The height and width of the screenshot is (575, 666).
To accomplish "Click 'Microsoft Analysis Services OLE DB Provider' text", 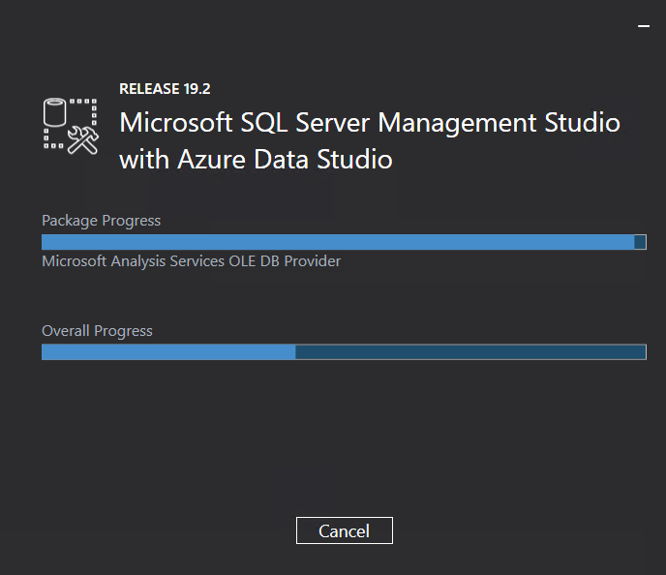I will tap(191, 261).
